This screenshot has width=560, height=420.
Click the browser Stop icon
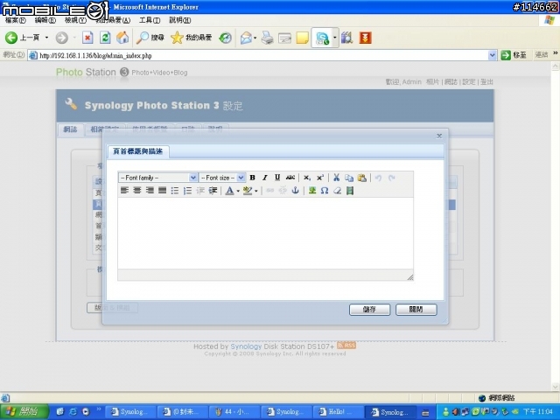(x=87, y=38)
